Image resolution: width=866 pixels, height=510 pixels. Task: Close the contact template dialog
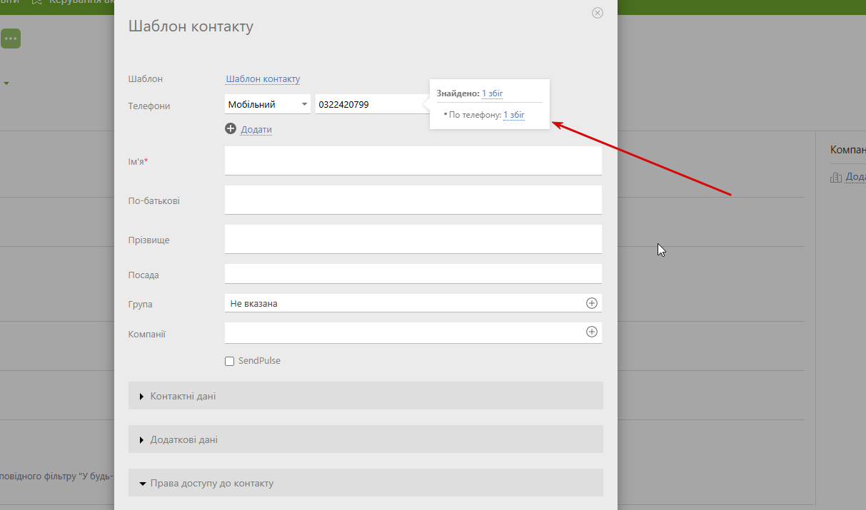(598, 13)
